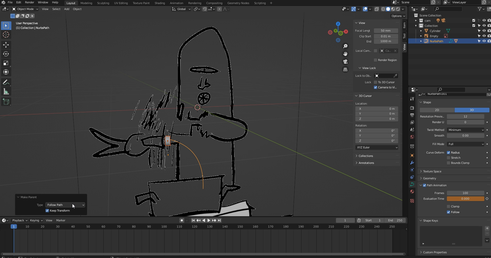Click the zoom view magnifier icon
This screenshot has width=491, height=258.
(345, 46)
